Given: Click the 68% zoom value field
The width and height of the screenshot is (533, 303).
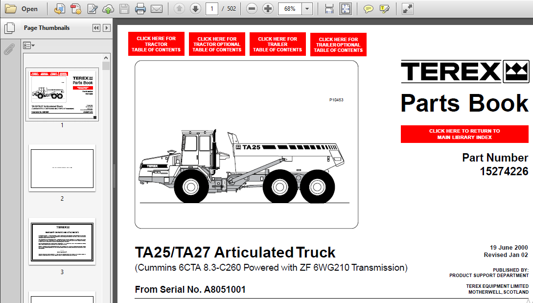Looking at the screenshot, I should [290, 8].
